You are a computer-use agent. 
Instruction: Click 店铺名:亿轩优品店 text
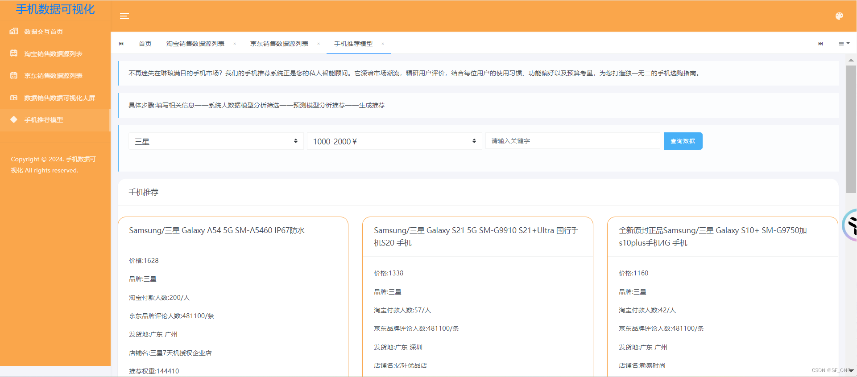pyautogui.click(x=400, y=365)
